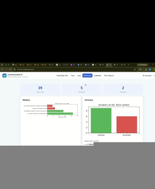Bookmark this page with the star icon
This screenshot has width=155, height=189.
135,69
